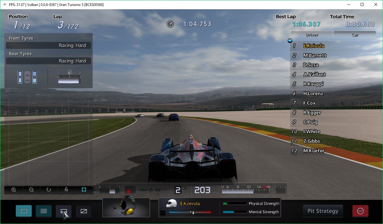Click the speedometer reading 203

(202, 190)
